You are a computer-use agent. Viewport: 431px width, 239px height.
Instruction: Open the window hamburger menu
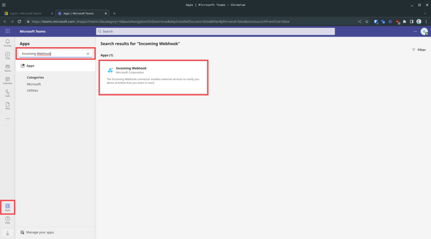click(x=4, y=5)
